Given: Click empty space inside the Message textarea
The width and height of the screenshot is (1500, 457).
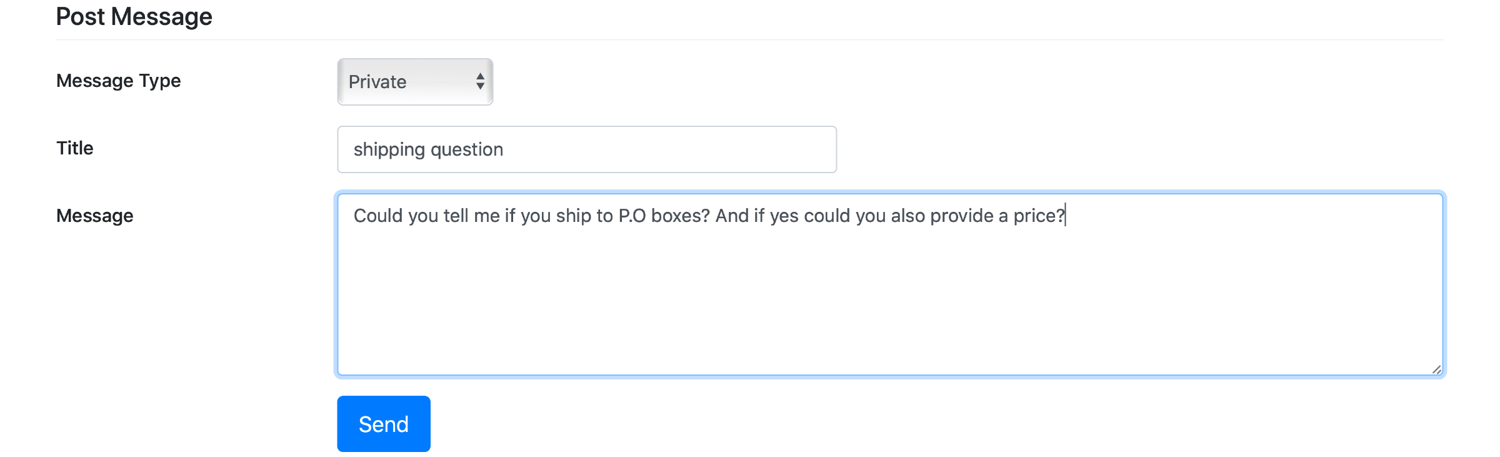Looking at the screenshot, I should pos(875,300).
